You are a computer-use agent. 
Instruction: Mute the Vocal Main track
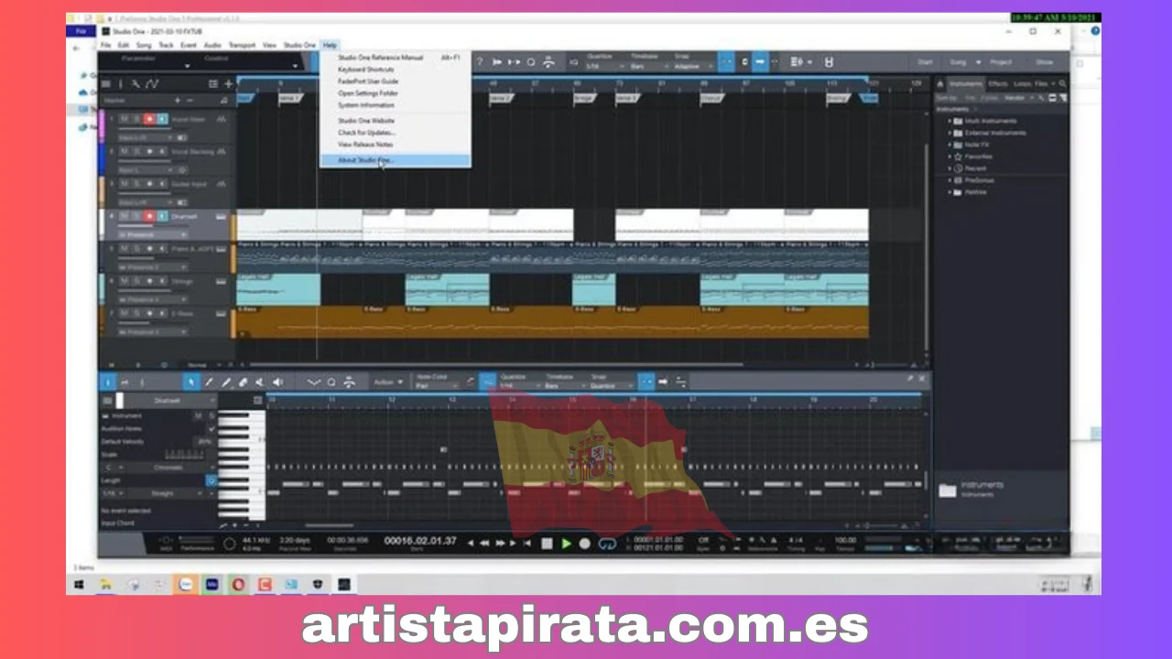pyautogui.click(x=125, y=118)
